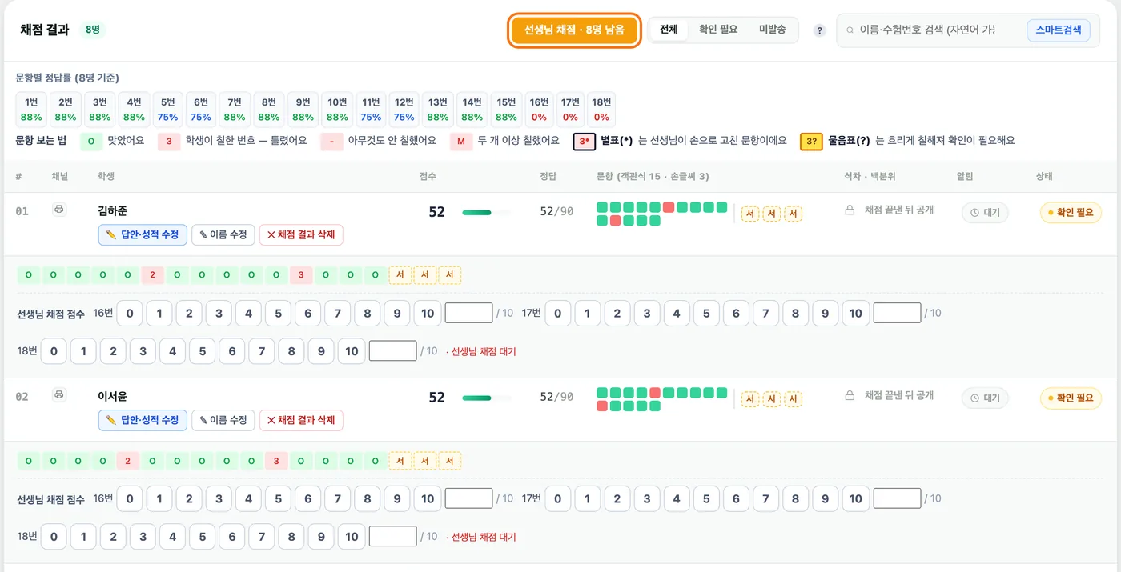Image resolution: width=1121 pixels, height=572 pixels.
Task: Focus 김하준's 16번 score input box
Action: pos(468,313)
